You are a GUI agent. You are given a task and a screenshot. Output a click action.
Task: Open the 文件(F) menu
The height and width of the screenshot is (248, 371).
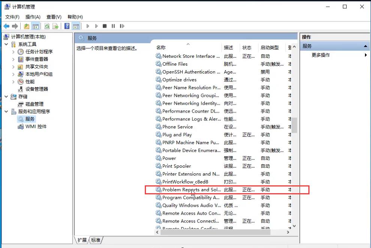click(x=12, y=17)
